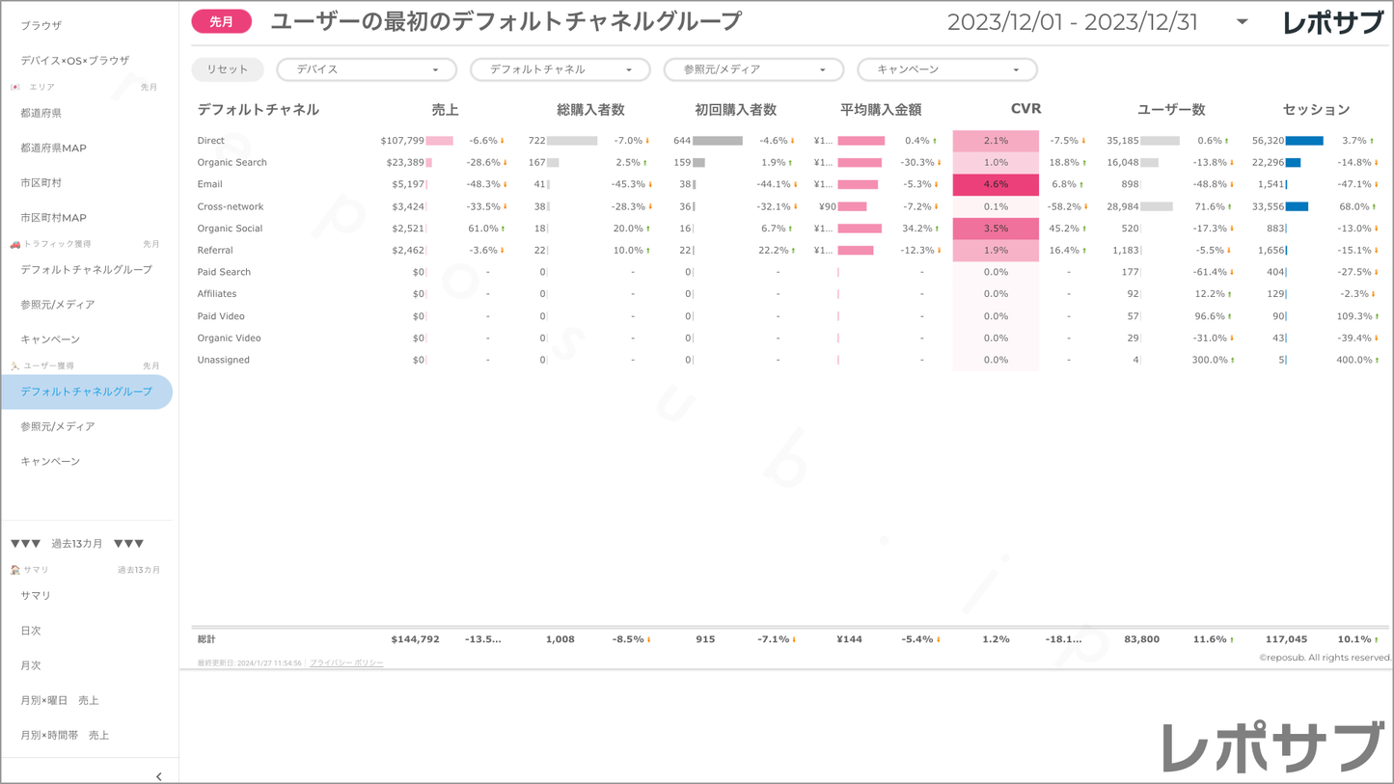Navigate to 月別×曜日 売上 page

(60, 700)
